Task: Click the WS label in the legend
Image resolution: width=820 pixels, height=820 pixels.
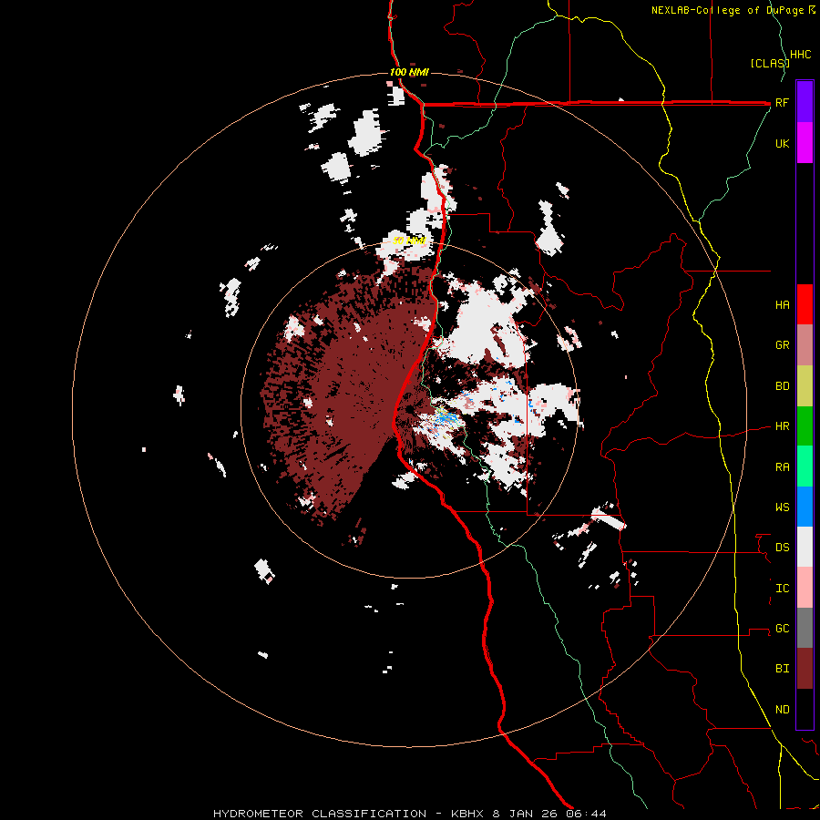Action: coord(783,507)
